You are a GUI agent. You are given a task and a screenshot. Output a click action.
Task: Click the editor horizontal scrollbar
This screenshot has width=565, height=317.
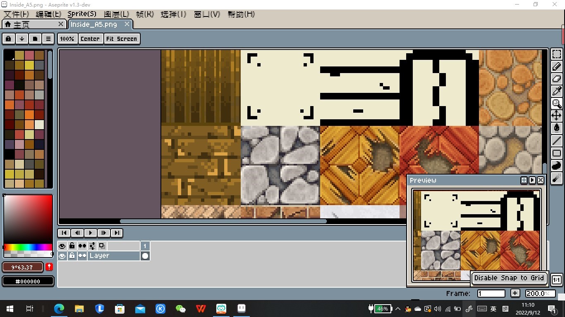[x=223, y=221]
